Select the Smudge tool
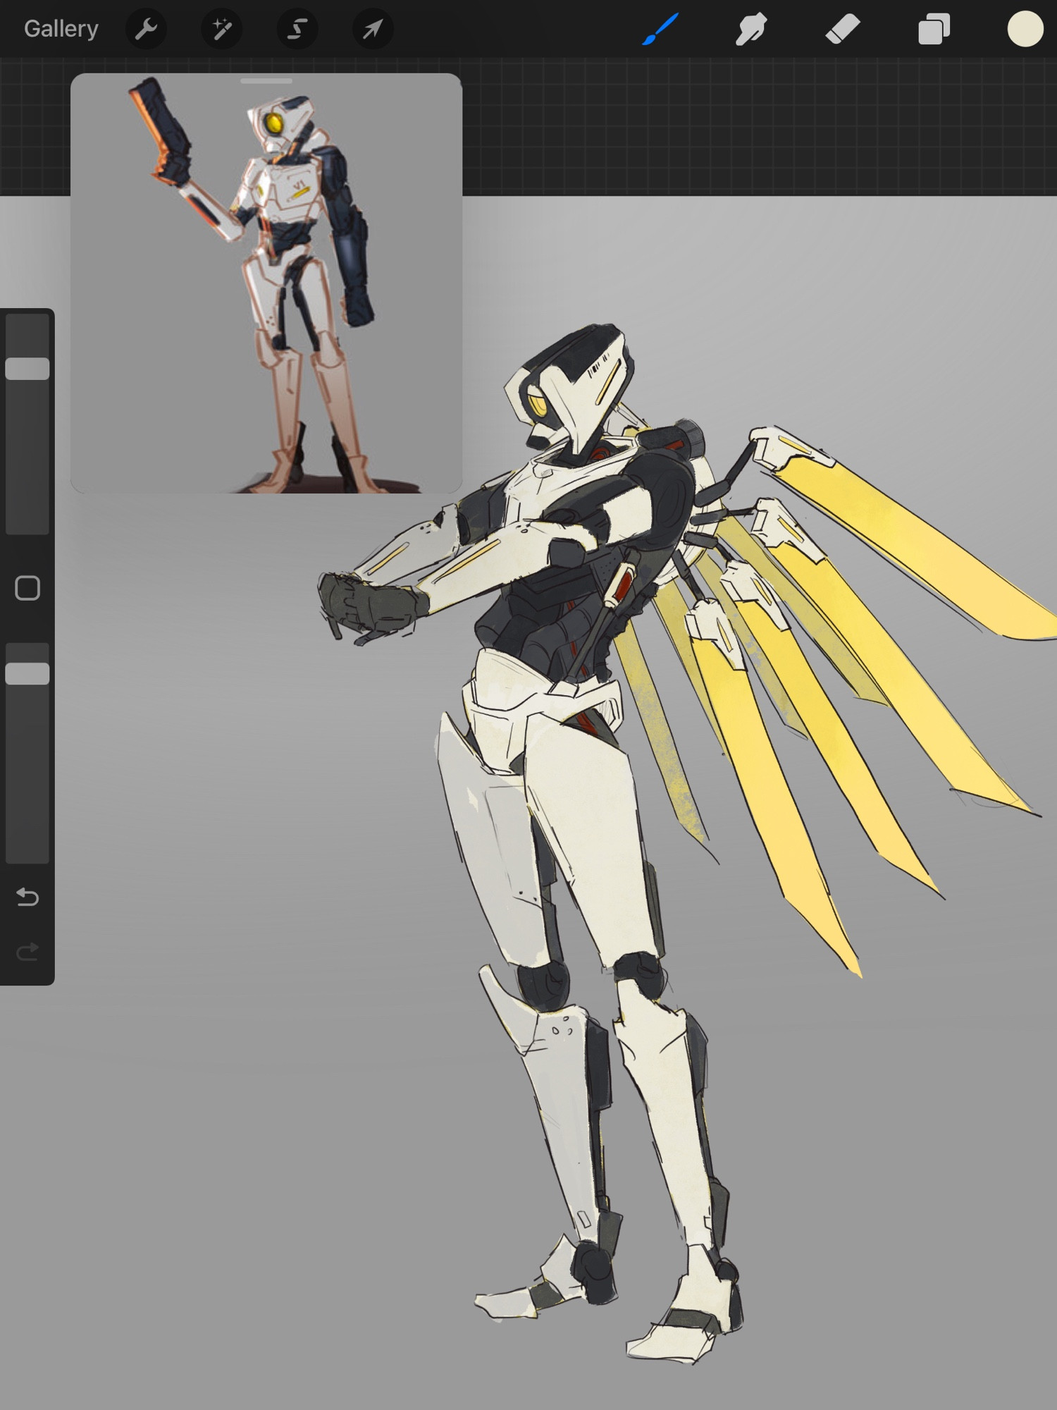This screenshot has width=1057, height=1410. (751, 29)
